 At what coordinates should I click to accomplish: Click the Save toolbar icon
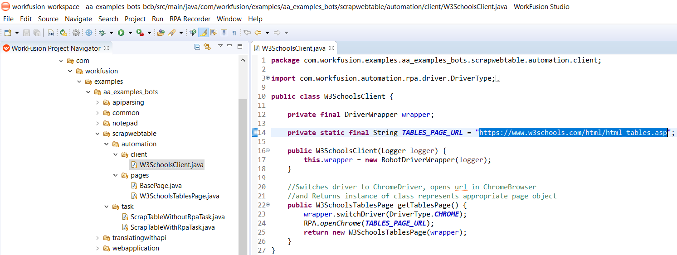[x=26, y=33]
